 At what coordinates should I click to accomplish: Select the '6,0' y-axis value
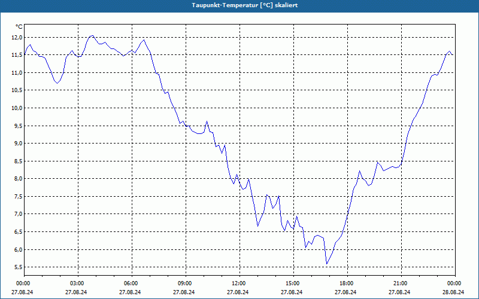click(x=18, y=249)
